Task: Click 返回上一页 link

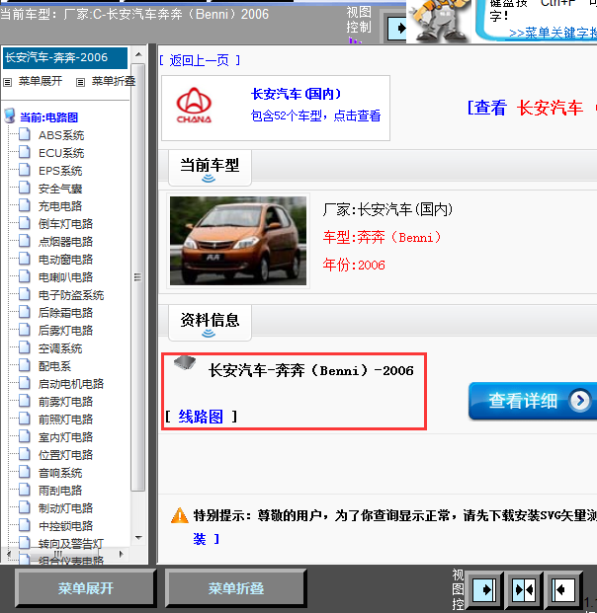Action: pos(200,60)
